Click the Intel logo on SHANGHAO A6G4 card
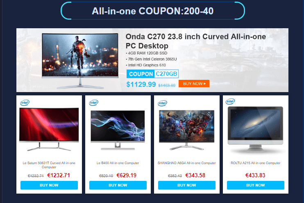Image resolution: width=304 pixels, height=203 pixels. tap(163, 103)
